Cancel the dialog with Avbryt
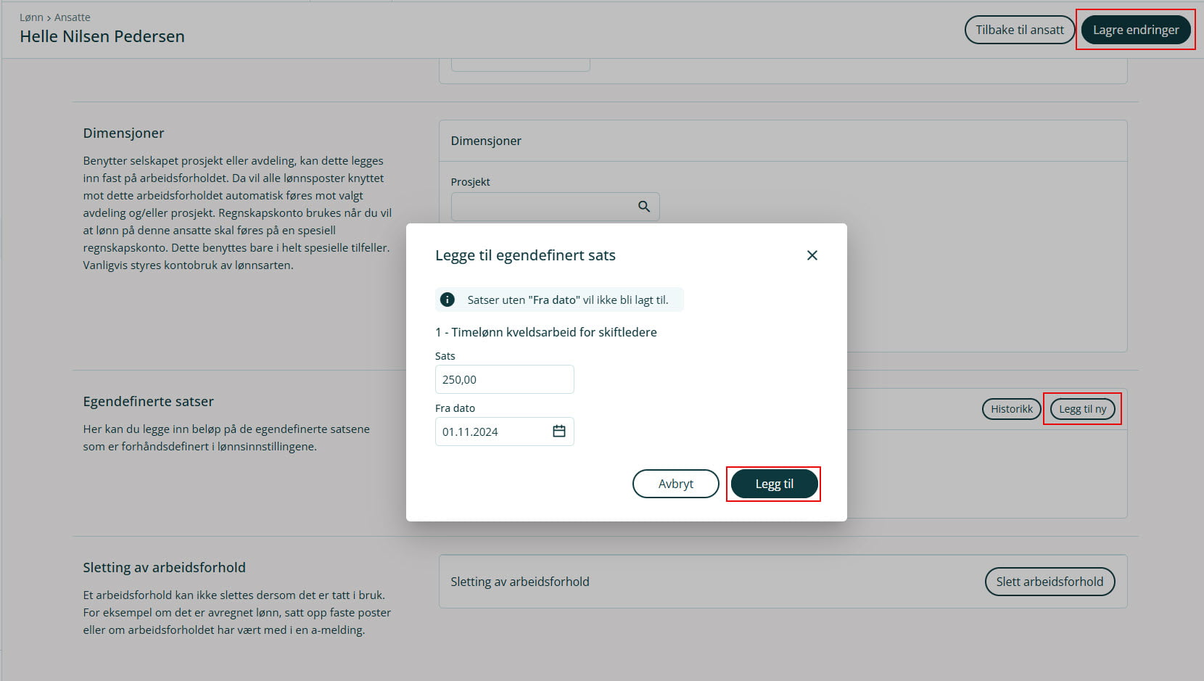 [x=675, y=484]
